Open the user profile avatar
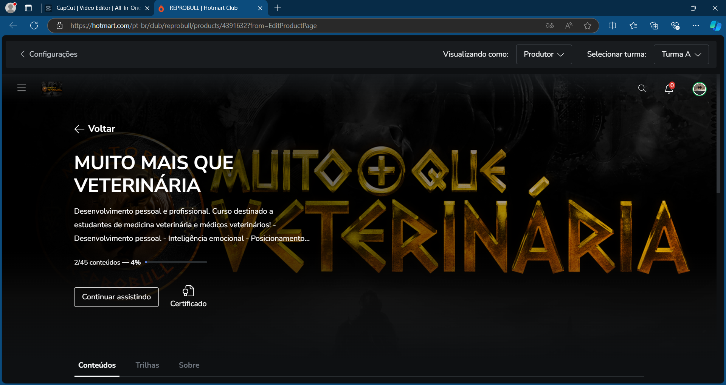 pyautogui.click(x=699, y=89)
